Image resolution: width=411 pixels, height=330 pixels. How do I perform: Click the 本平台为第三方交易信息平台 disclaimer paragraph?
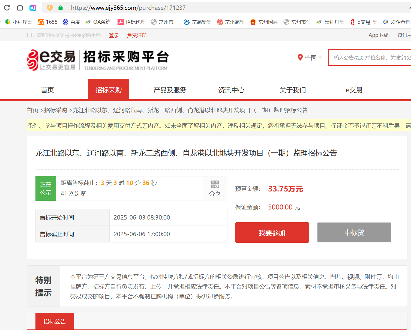[x=234, y=286]
